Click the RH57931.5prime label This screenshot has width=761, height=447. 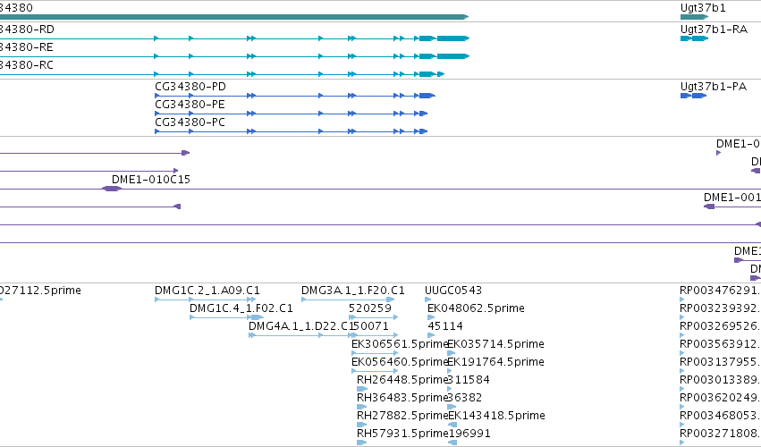[x=402, y=434]
